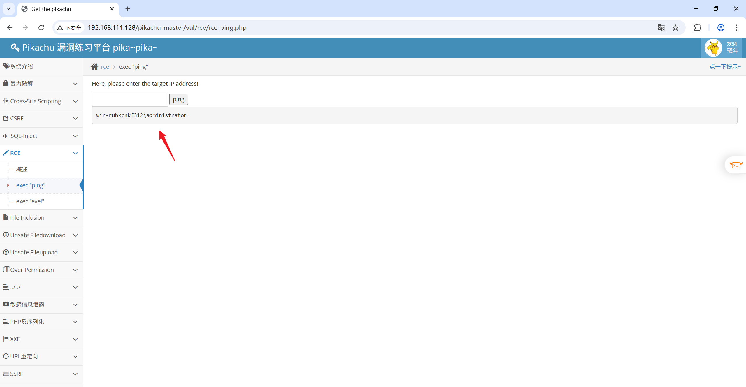Reload the page with refresh icon
Image resolution: width=746 pixels, height=387 pixels.
[x=41, y=28]
